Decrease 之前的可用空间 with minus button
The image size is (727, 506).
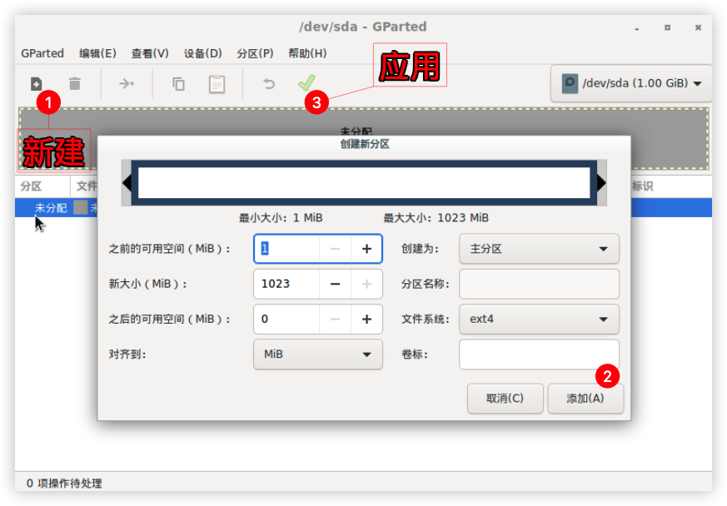pyautogui.click(x=335, y=249)
